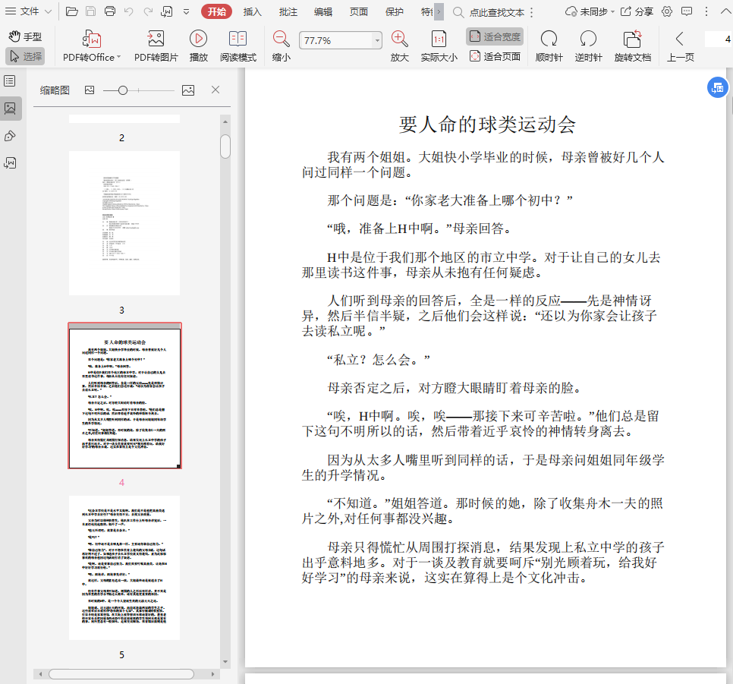Image resolution: width=733 pixels, height=684 pixels.
Task: Open the conversion panel sidebar icon
Action: point(10,162)
